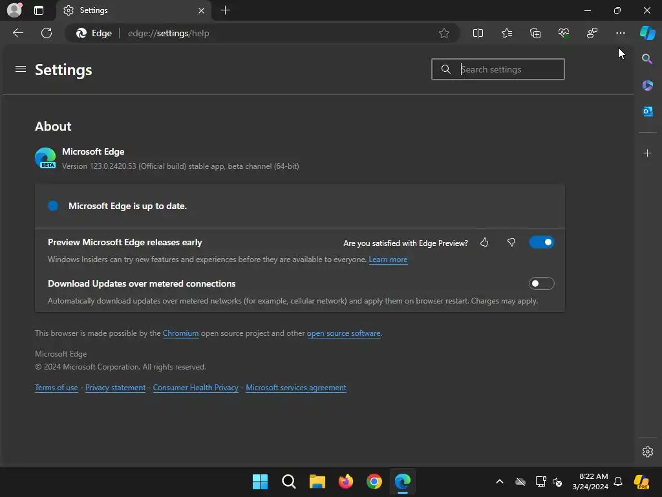Open Copilot preview in taskbar corner
This screenshot has height=497, width=662.
click(x=642, y=481)
